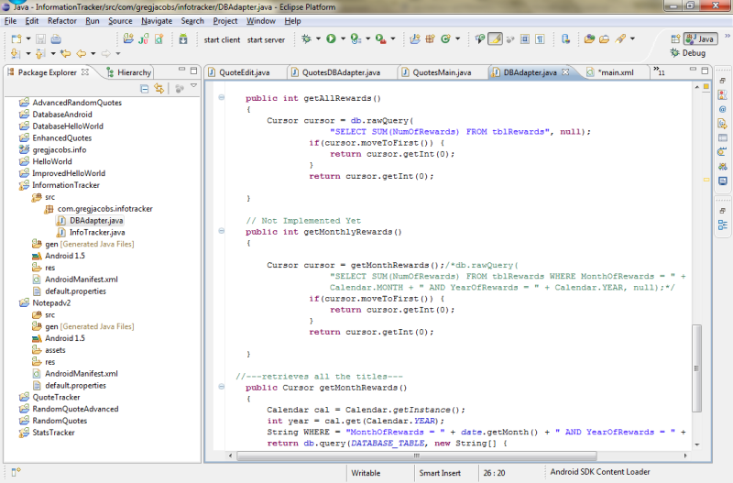Toggle Link with Editor in Package Explorer
The height and width of the screenshot is (483, 733).
coord(160,88)
